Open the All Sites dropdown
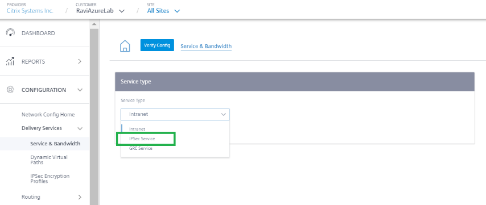The height and width of the screenshot is (205, 486). 163,11
